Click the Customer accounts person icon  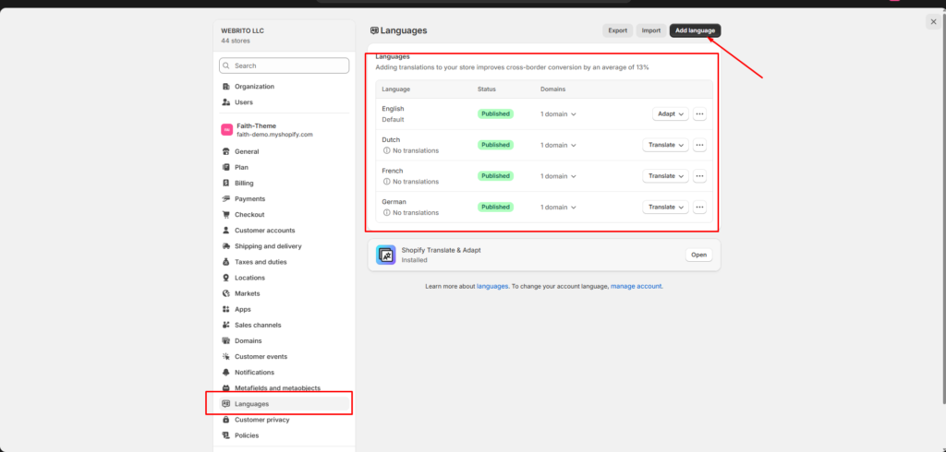point(226,231)
